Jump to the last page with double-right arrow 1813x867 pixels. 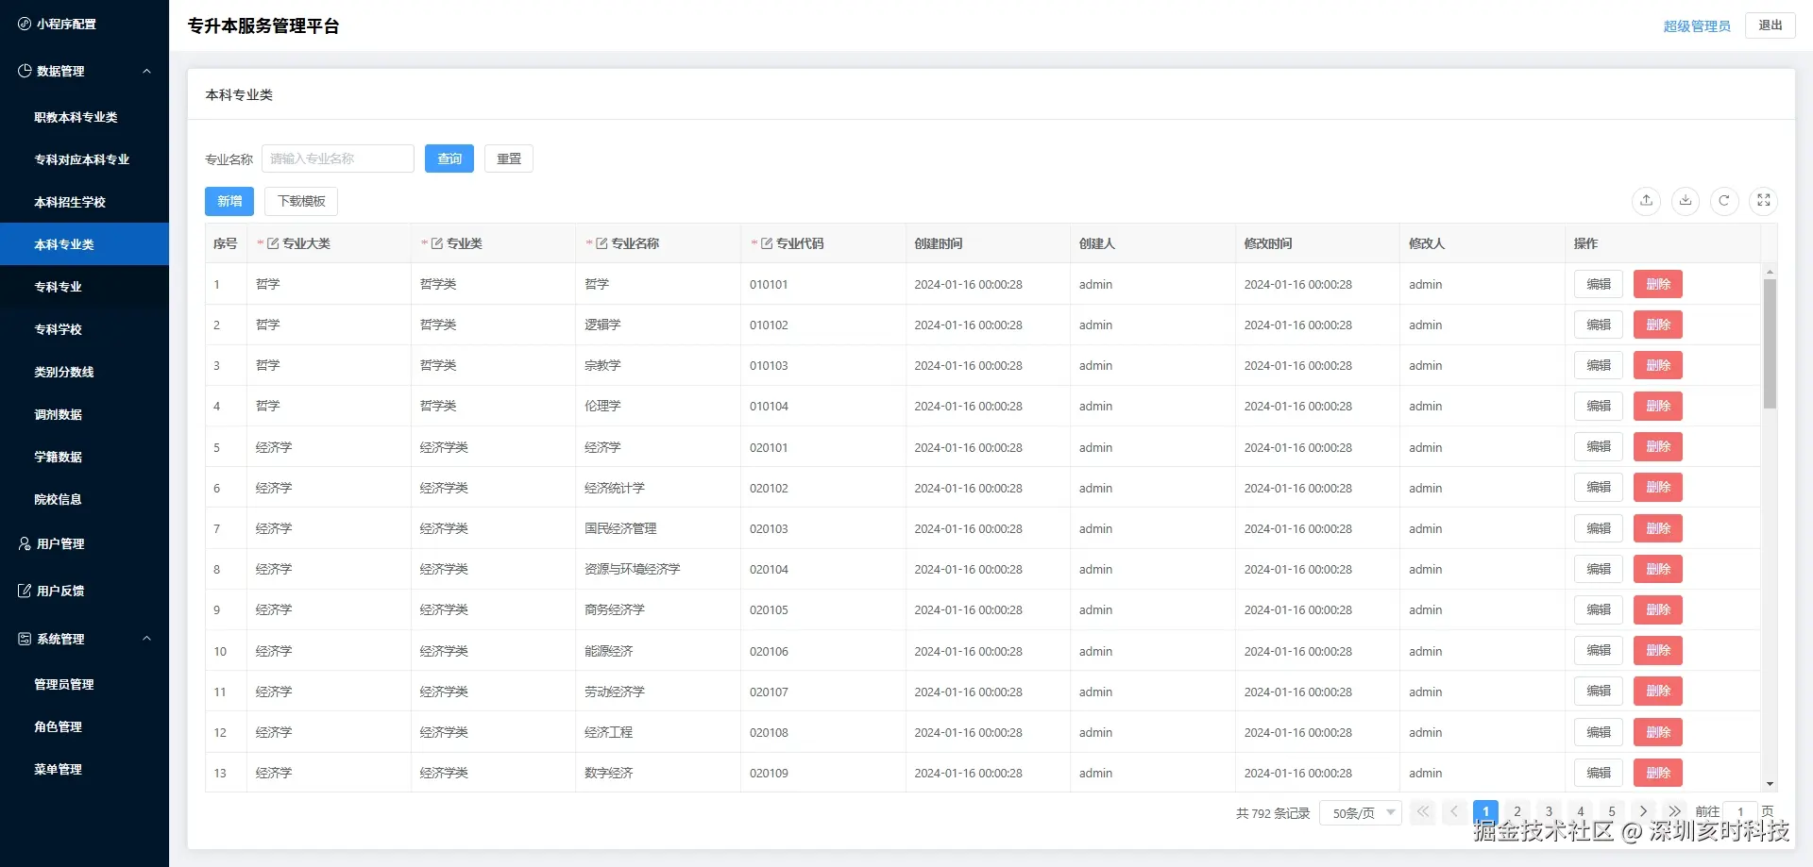(x=1674, y=811)
